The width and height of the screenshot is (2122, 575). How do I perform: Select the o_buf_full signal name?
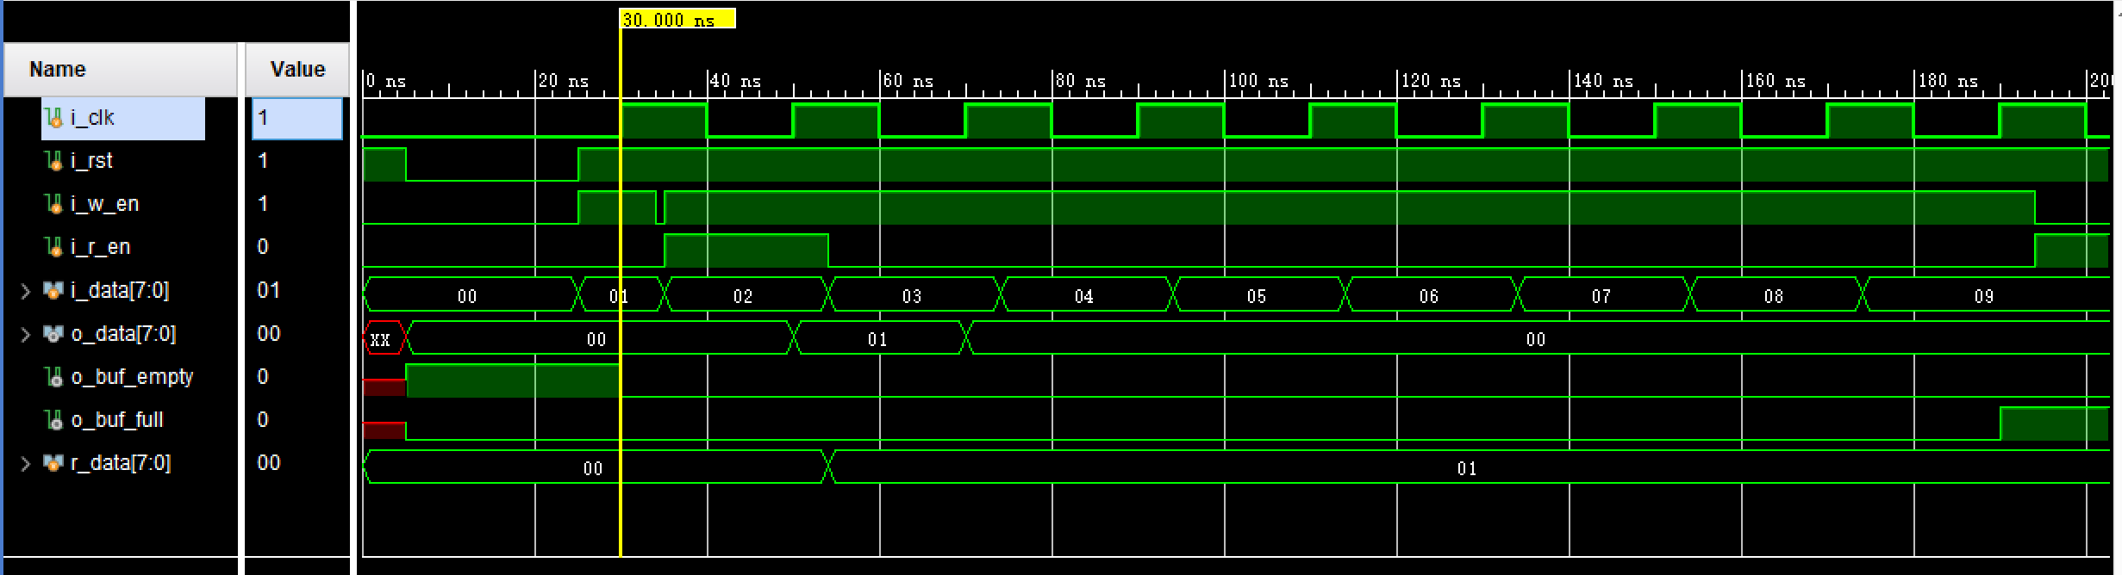pyautogui.click(x=117, y=419)
